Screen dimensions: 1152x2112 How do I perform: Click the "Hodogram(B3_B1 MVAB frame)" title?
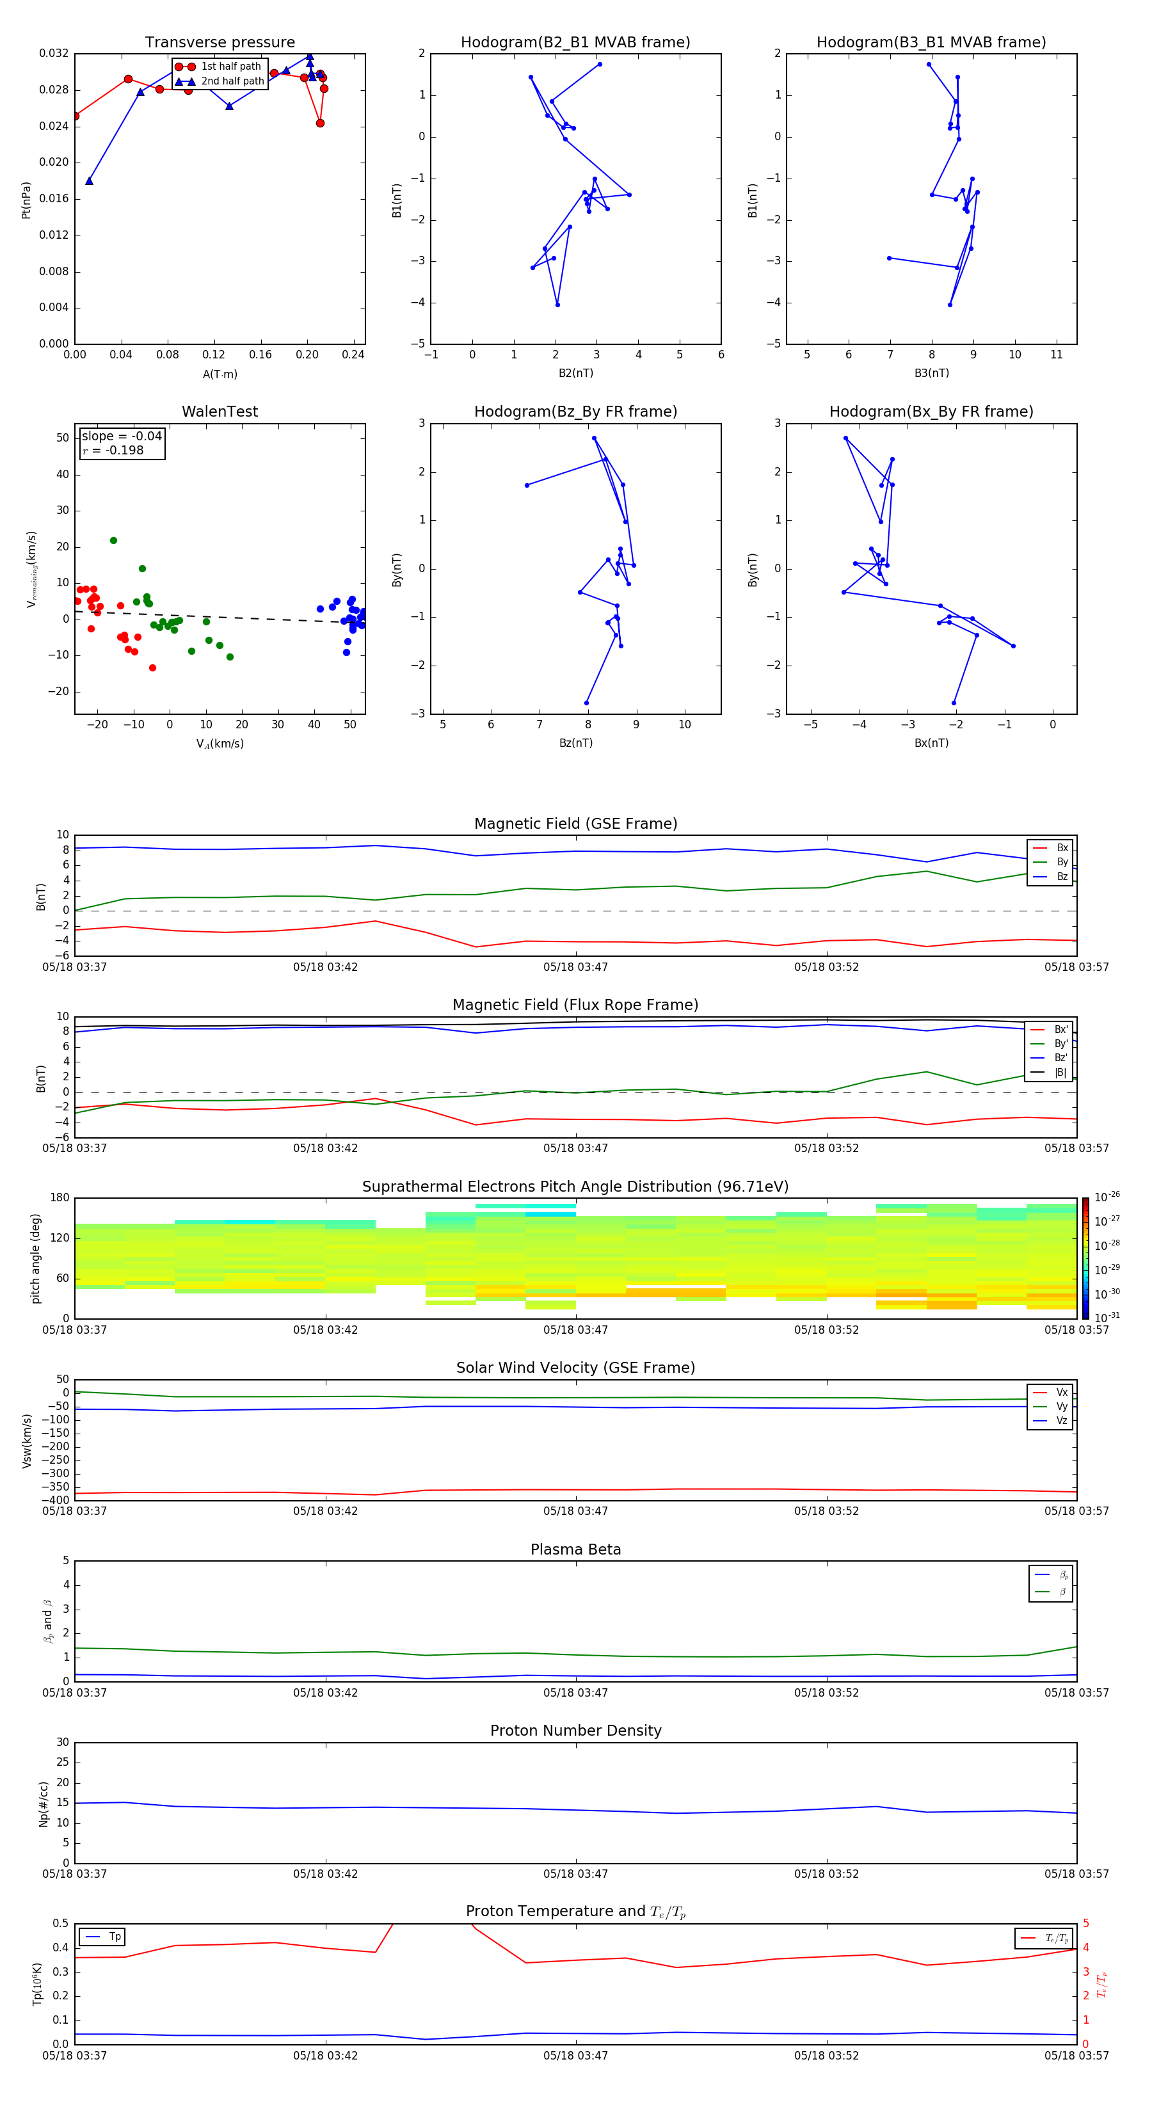click(931, 42)
